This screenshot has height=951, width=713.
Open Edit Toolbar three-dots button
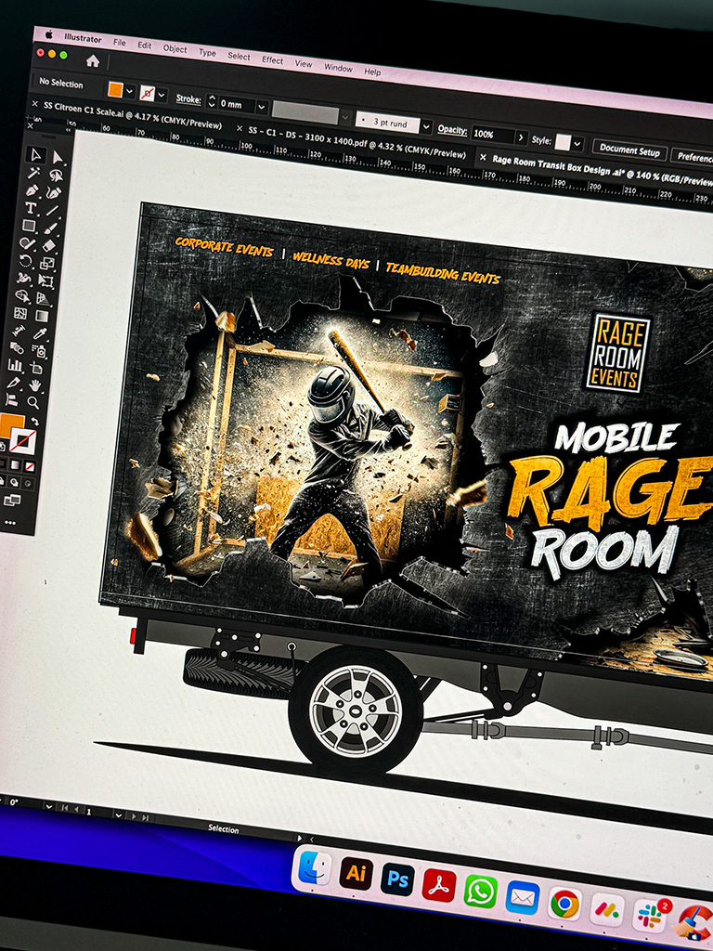pyautogui.click(x=10, y=522)
